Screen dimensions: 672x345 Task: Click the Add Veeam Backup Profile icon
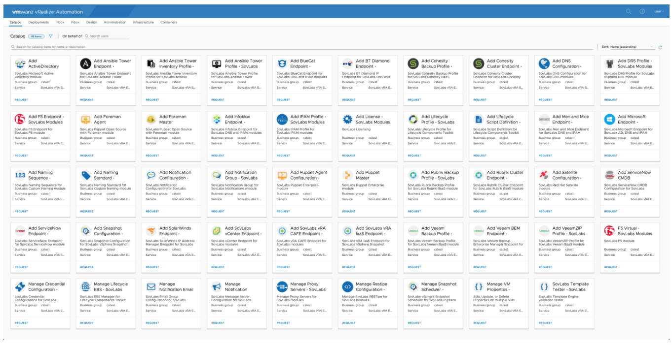click(x=413, y=231)
